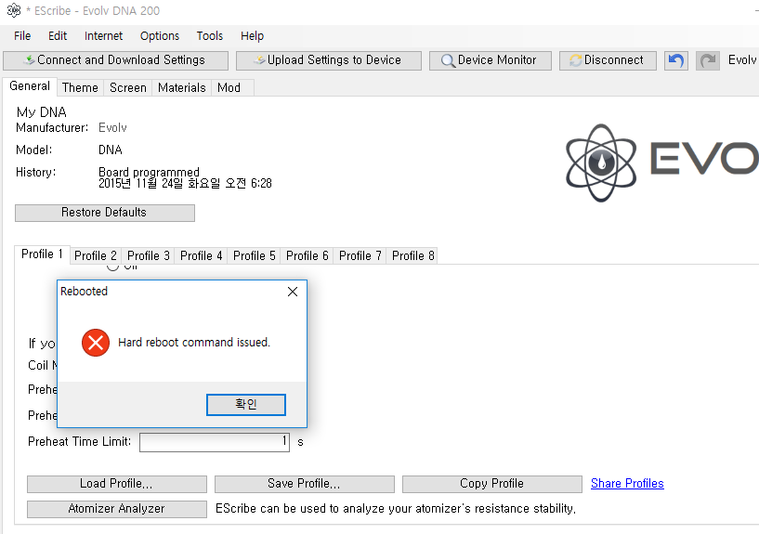Click the red error icon in dialog
759x534 pixels.
[x=96, y=343]
